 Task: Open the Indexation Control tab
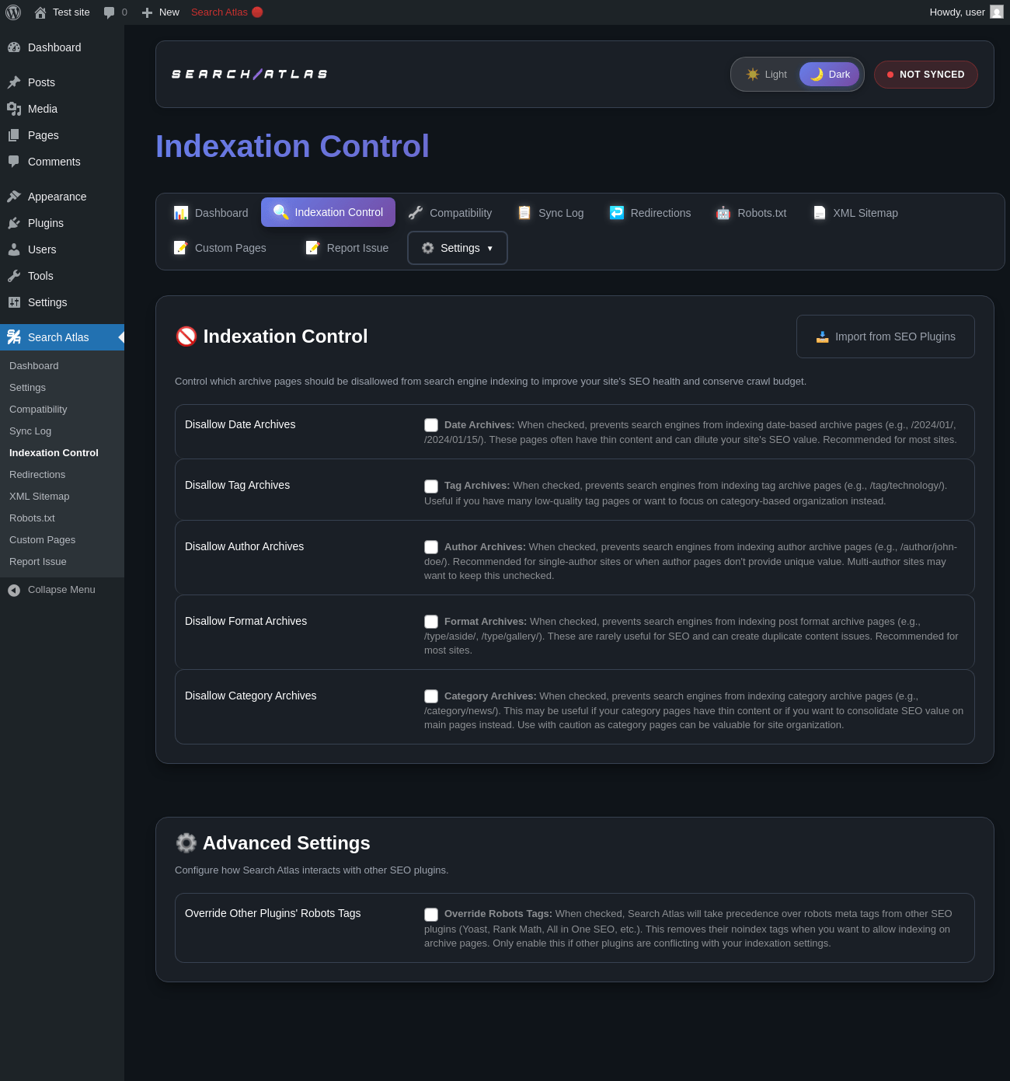pos(328,212)
